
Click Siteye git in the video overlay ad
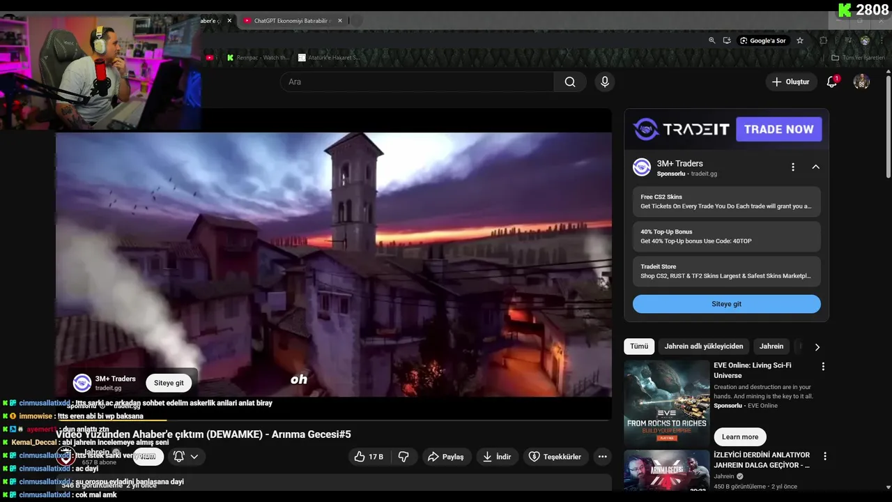[169, 383]
